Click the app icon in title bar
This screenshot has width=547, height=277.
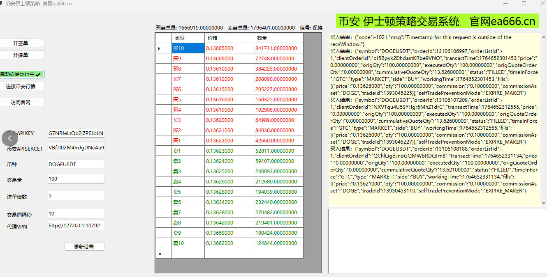(x=2, y=4)
